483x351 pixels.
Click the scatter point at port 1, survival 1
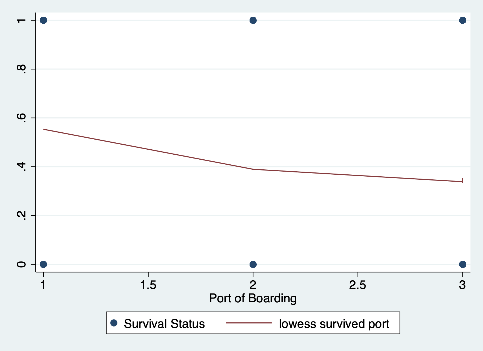(43, 20)
